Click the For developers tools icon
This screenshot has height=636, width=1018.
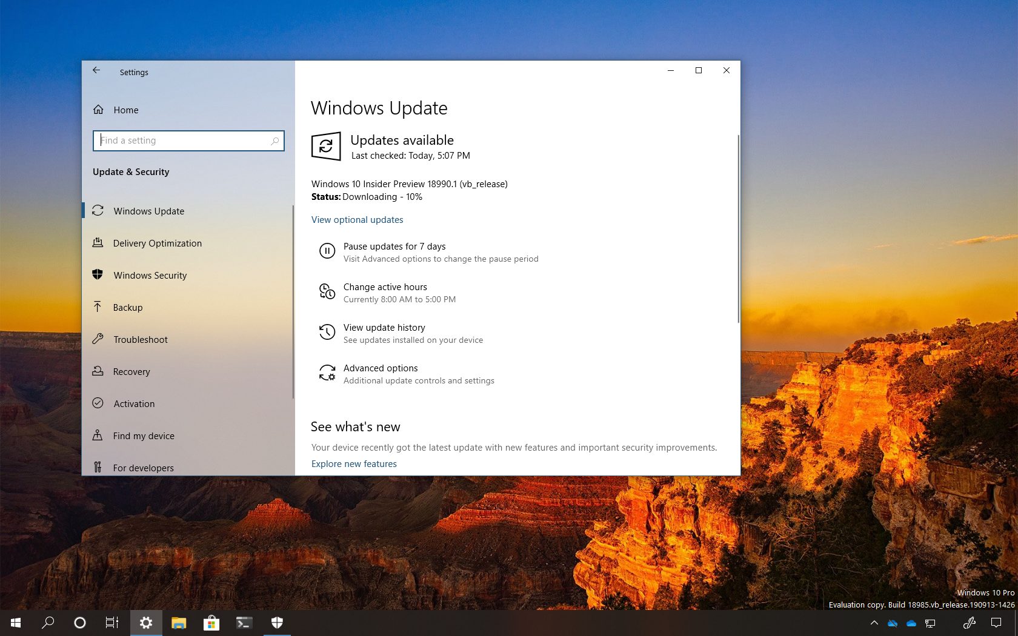click(x=98, y=467)
